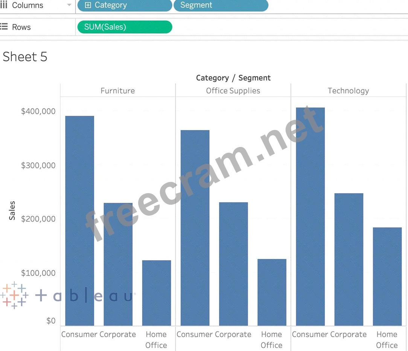The image size is (408, 351).
Task: Select the Technology column header
Action: point(348,90)
